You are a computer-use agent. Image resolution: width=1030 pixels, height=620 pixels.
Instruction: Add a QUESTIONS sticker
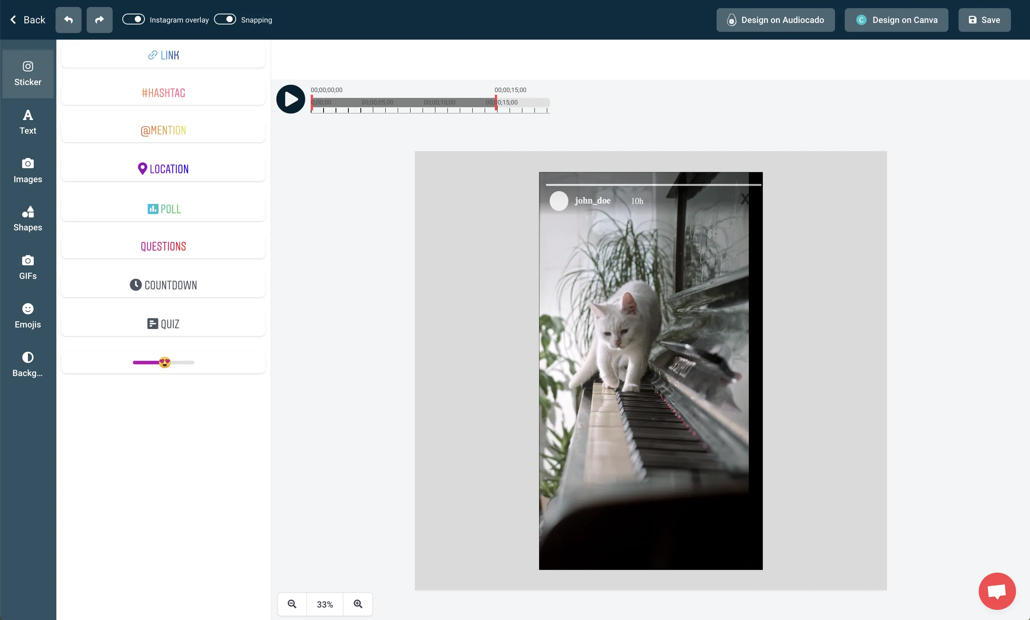pyautogui.click(x=163, y=247)
